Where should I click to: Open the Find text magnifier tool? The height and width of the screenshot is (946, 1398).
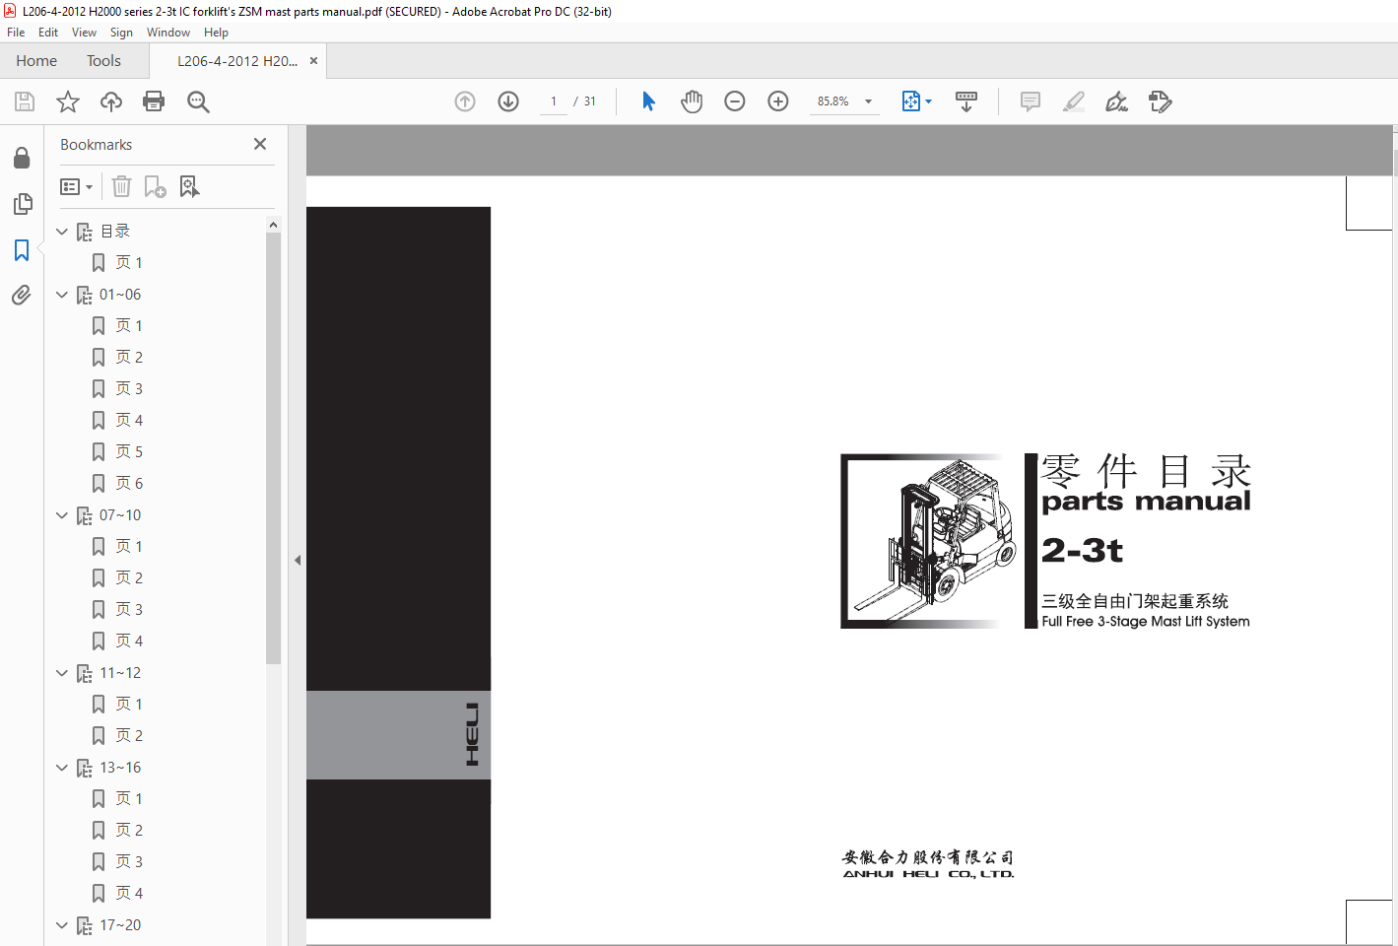[x=198, y=101]
